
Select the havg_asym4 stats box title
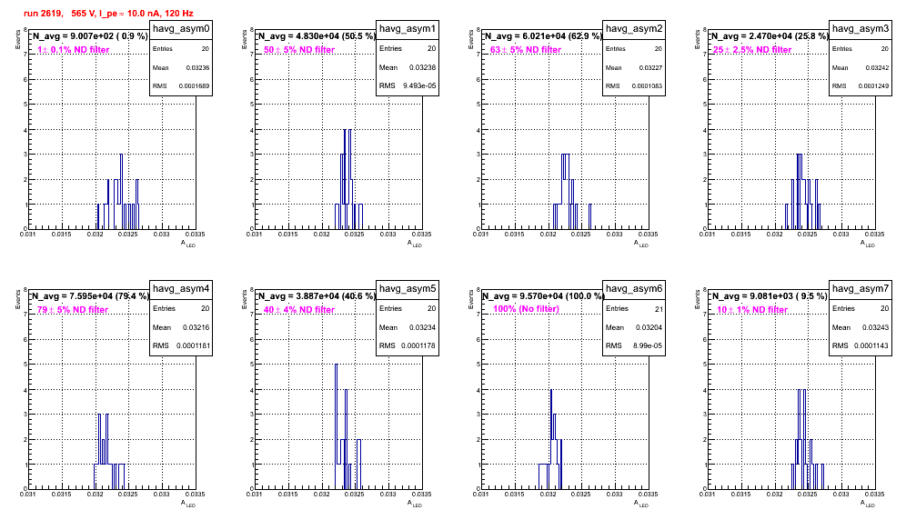[x=181, y=289]
